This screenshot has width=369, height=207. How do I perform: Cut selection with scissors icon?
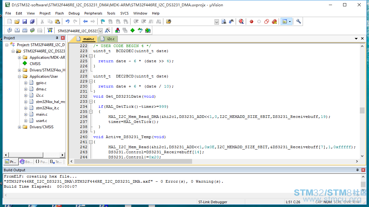click(x=42, y=21)
